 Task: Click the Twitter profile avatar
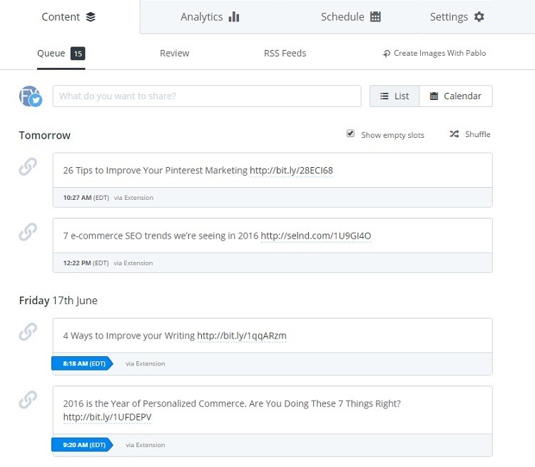coord(31,96)
